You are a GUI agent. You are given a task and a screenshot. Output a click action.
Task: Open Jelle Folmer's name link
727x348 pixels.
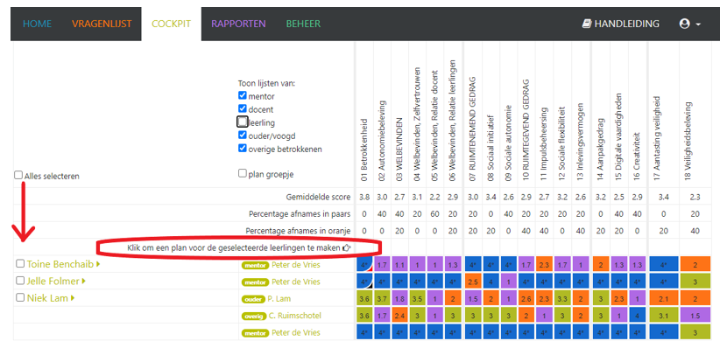tap(53, 282)
